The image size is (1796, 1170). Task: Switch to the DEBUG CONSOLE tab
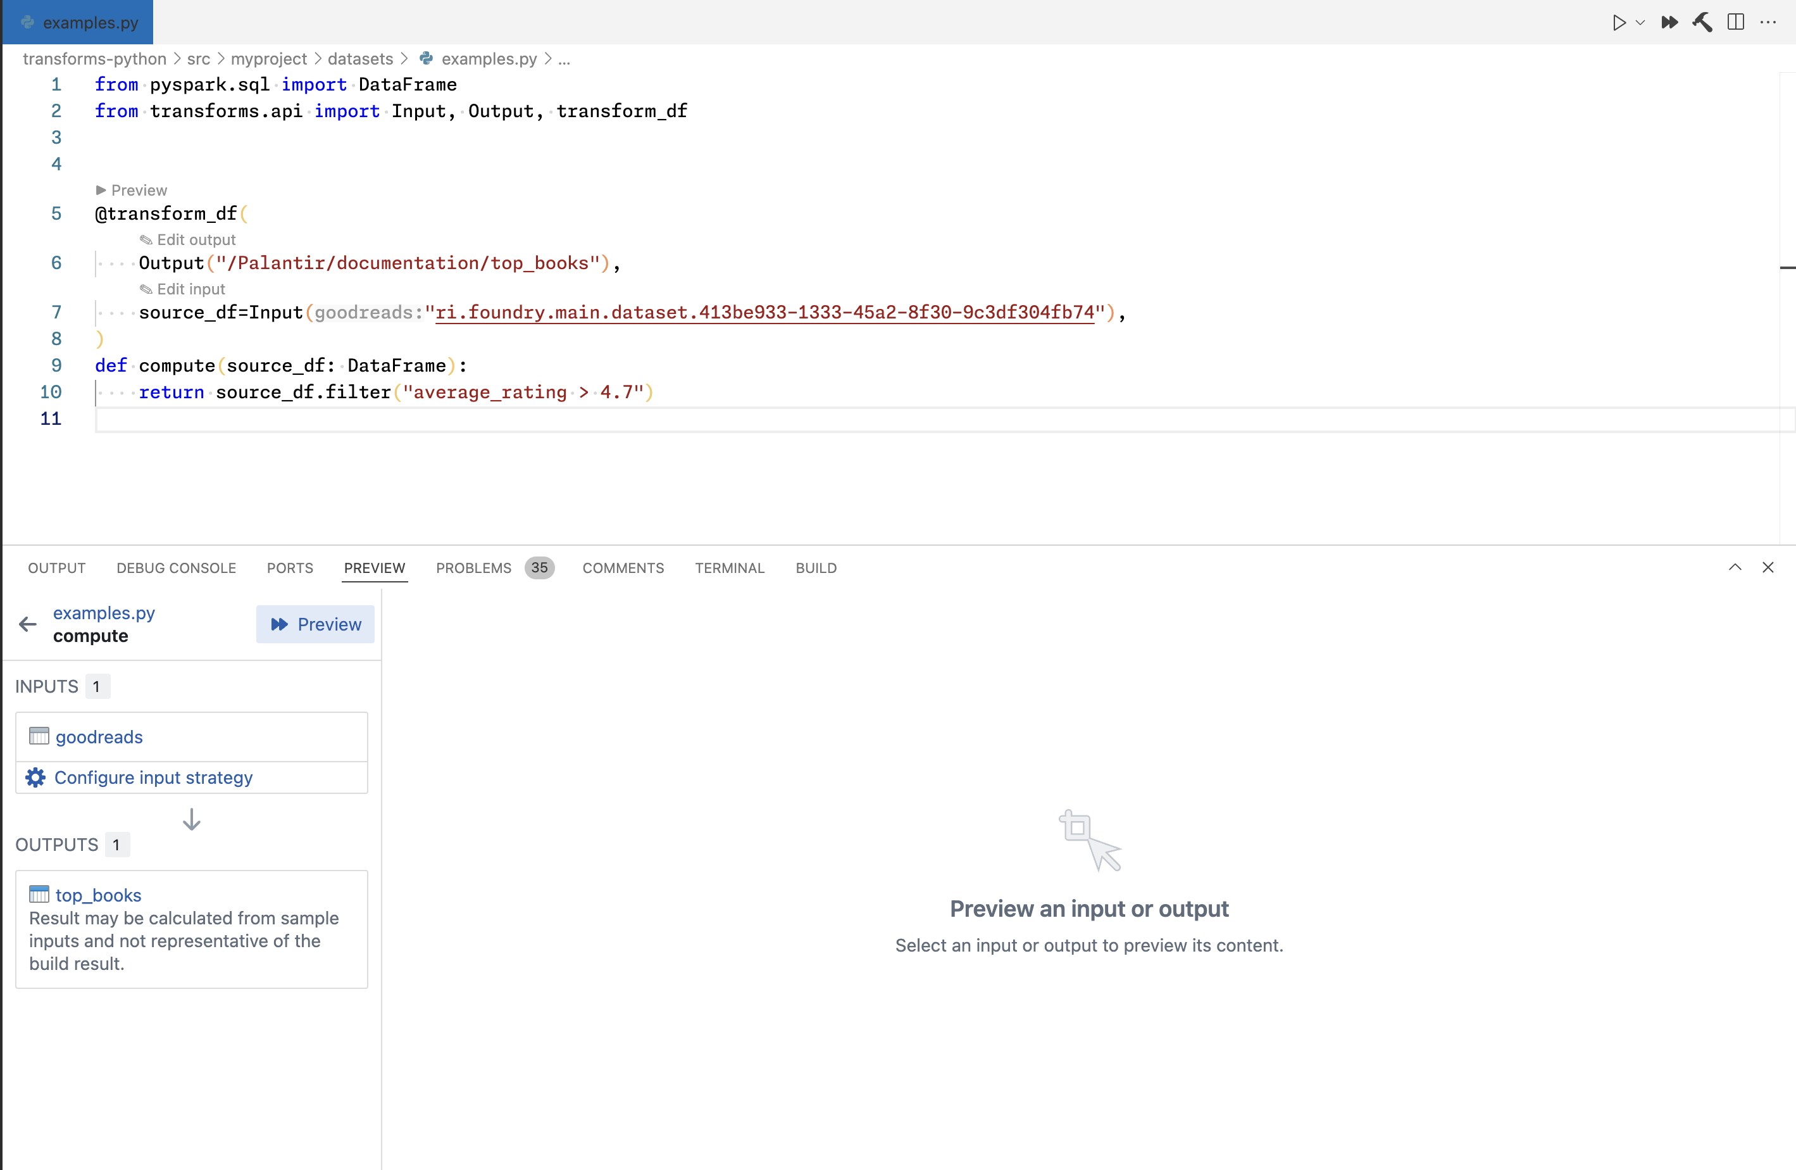coord(176,568)
